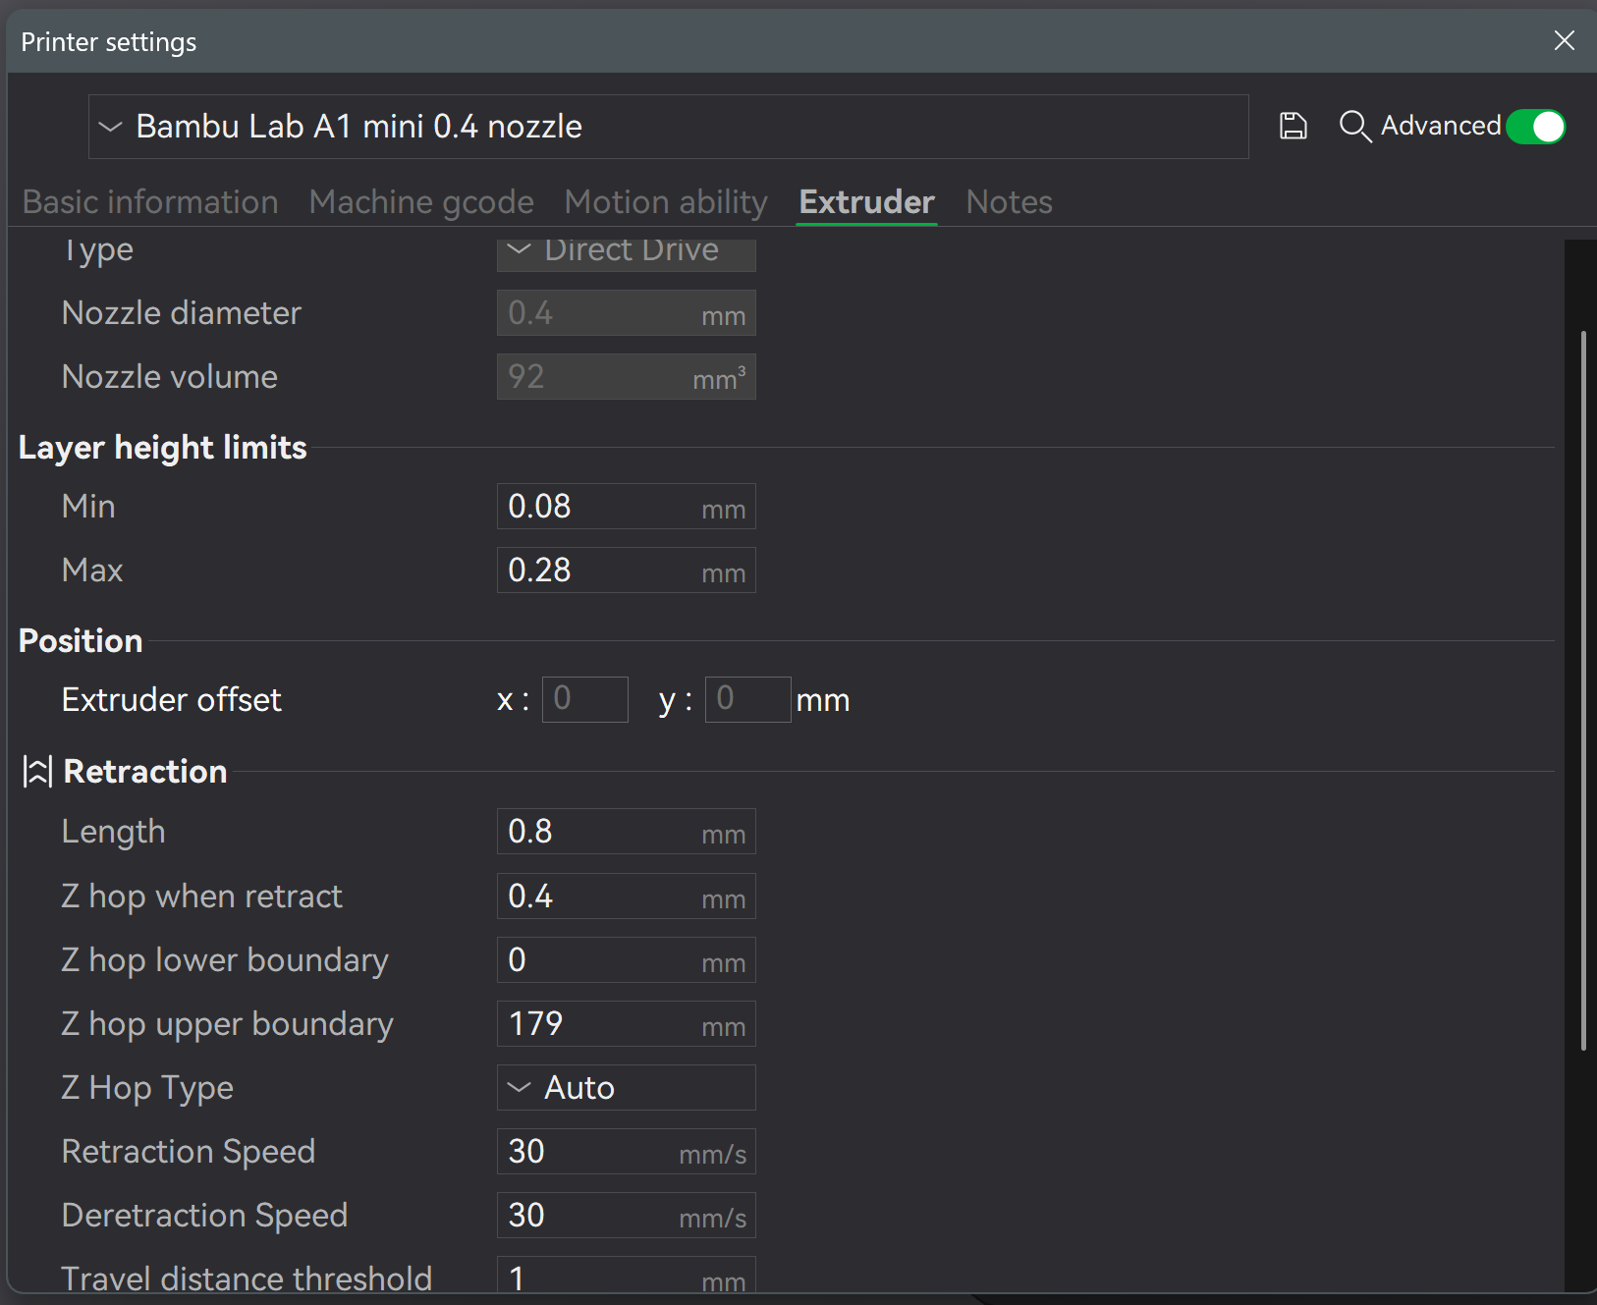Click the Deretraction Speed input field
1597x1305 pixels.
(627, 1216)
